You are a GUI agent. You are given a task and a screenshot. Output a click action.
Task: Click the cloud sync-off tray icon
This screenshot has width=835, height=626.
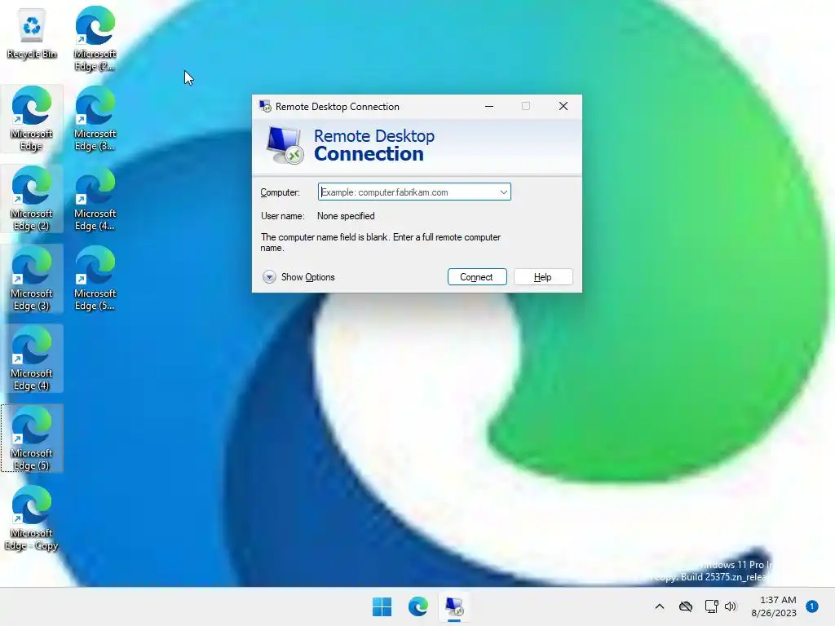(686, 606)
